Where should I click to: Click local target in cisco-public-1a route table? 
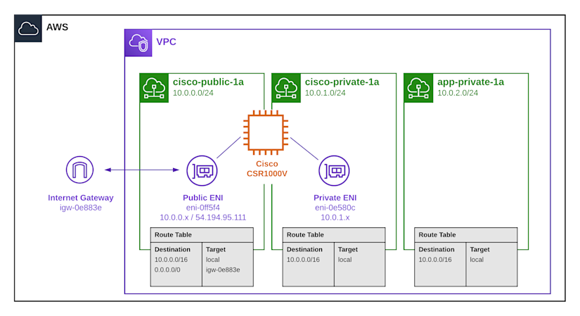pos(213,260)
